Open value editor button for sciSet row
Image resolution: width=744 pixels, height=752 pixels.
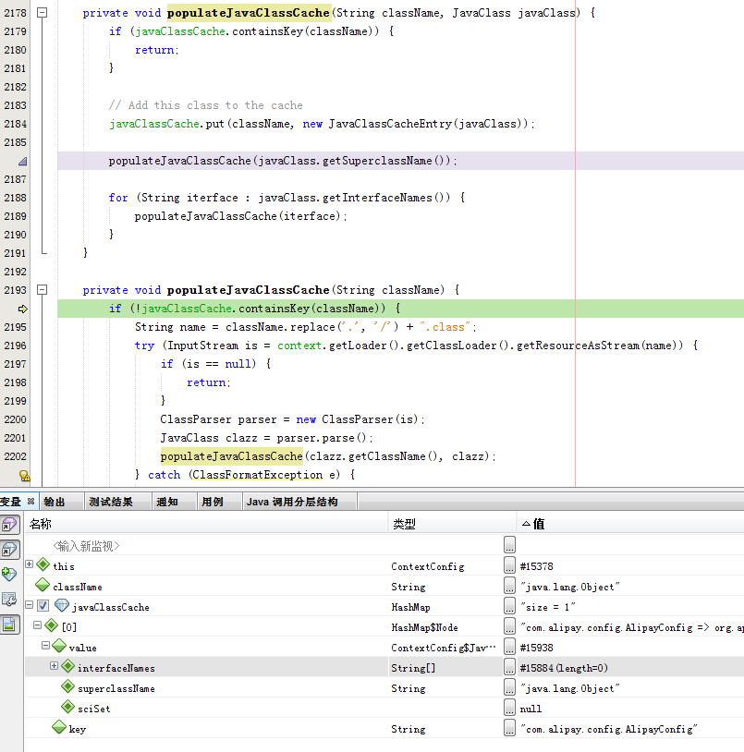coord(509,708)
